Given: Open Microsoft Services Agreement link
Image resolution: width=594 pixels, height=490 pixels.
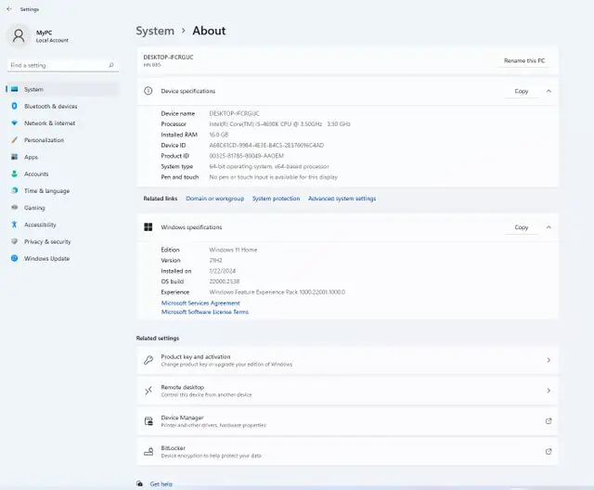Looking at the screenshot, I should [x=200, y=303].
